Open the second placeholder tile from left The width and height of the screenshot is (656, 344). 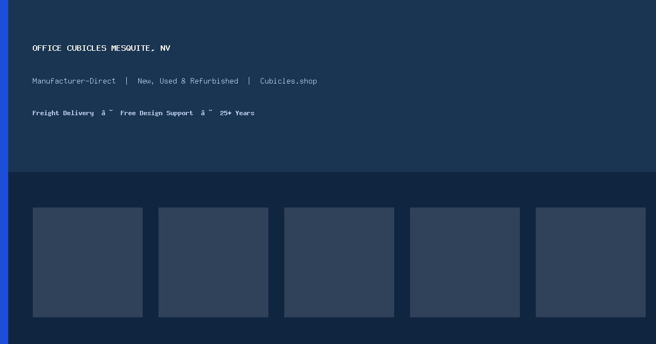(213, 262)
